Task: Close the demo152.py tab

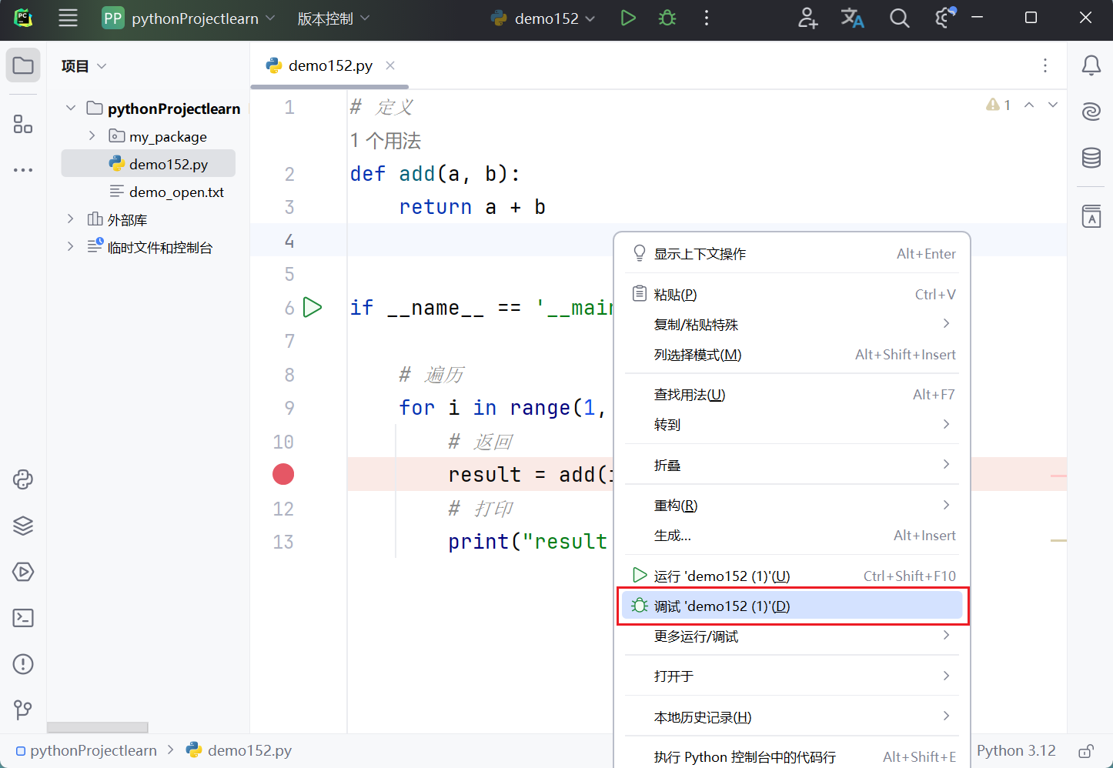Action: pyautogui.click(x=390, y=65)
